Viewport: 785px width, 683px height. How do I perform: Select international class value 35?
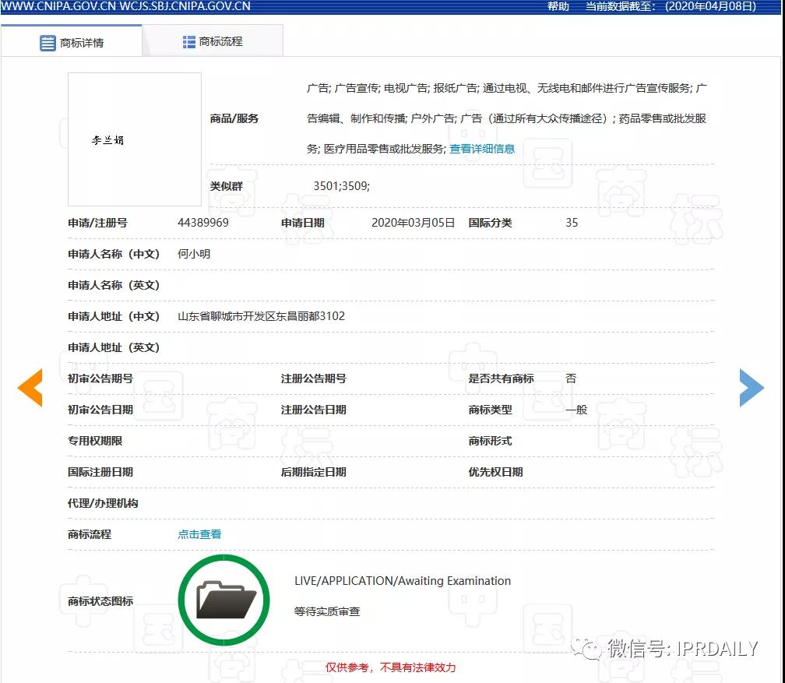(572, 223)
